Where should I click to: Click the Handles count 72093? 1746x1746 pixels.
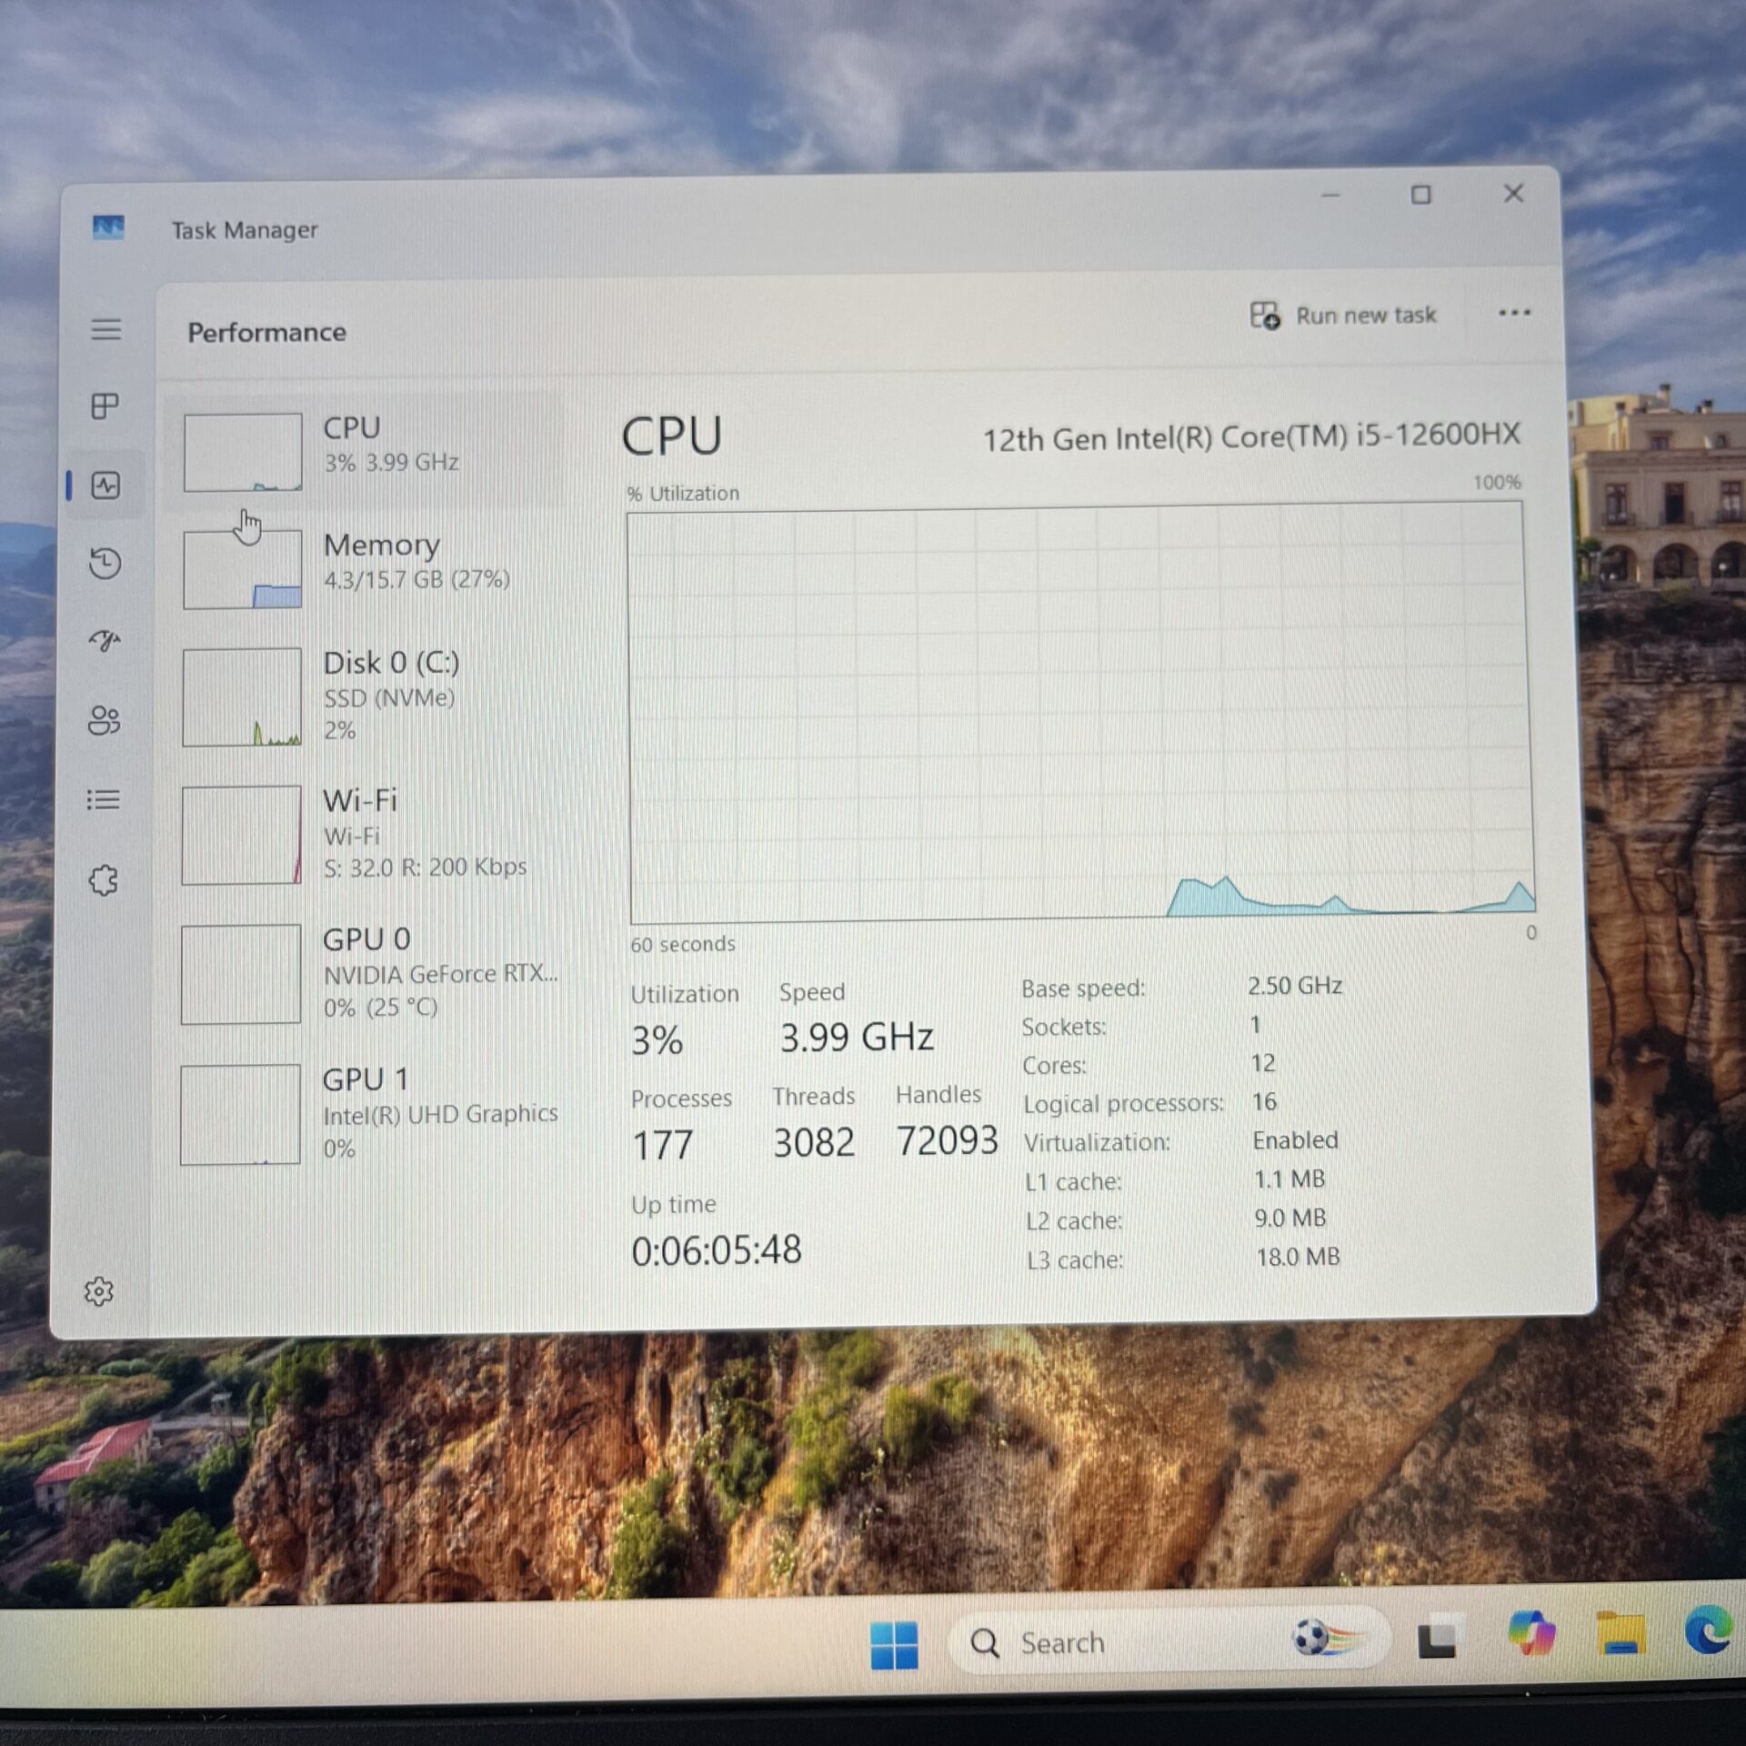coord(948,1140)
